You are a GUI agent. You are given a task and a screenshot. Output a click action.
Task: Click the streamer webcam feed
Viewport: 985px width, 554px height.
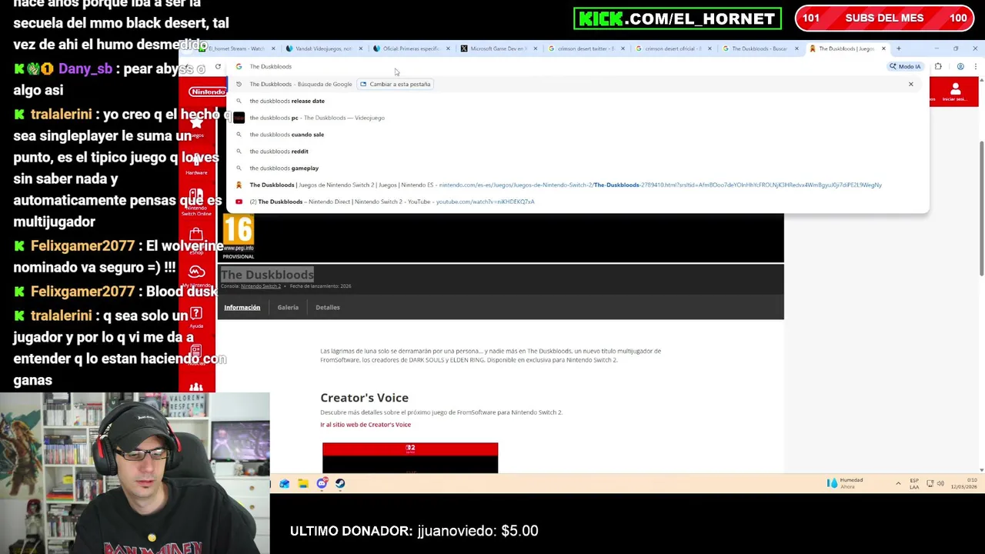(135, 473)
